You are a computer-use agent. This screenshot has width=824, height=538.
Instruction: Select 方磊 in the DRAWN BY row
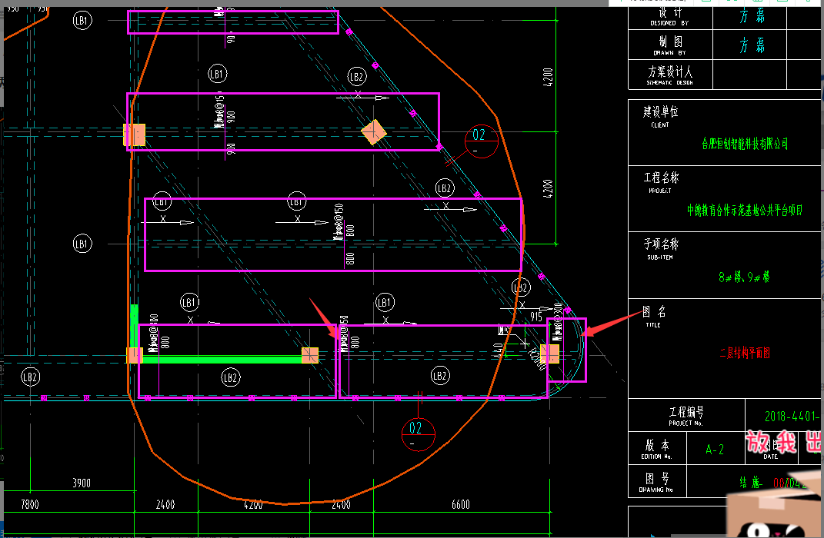coord(752,45)
